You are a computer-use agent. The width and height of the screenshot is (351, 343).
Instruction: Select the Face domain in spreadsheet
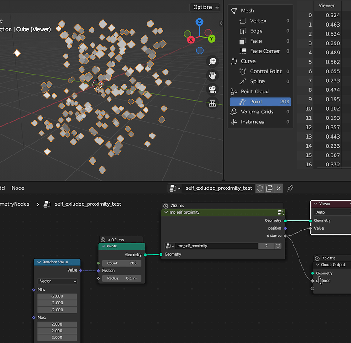(x=260, y=41)
